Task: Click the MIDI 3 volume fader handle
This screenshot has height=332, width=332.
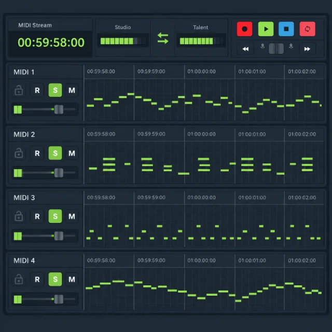Action: coord(59,236)
